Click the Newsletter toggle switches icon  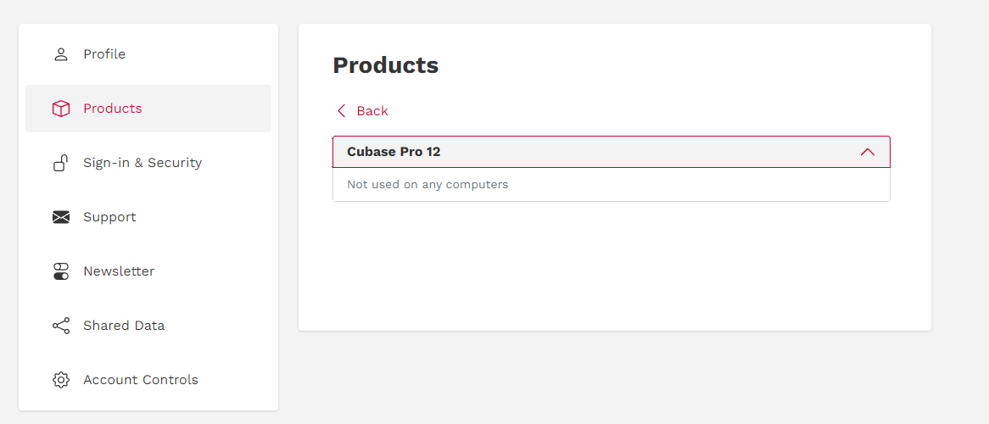[x=60, y=271]
